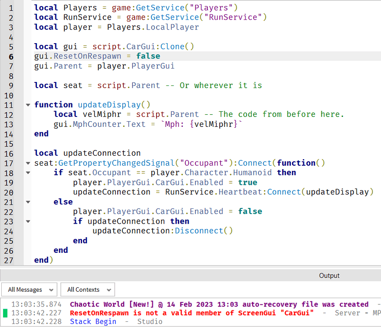Collapse the nested if updateConnection block

[x=28, y=221]
